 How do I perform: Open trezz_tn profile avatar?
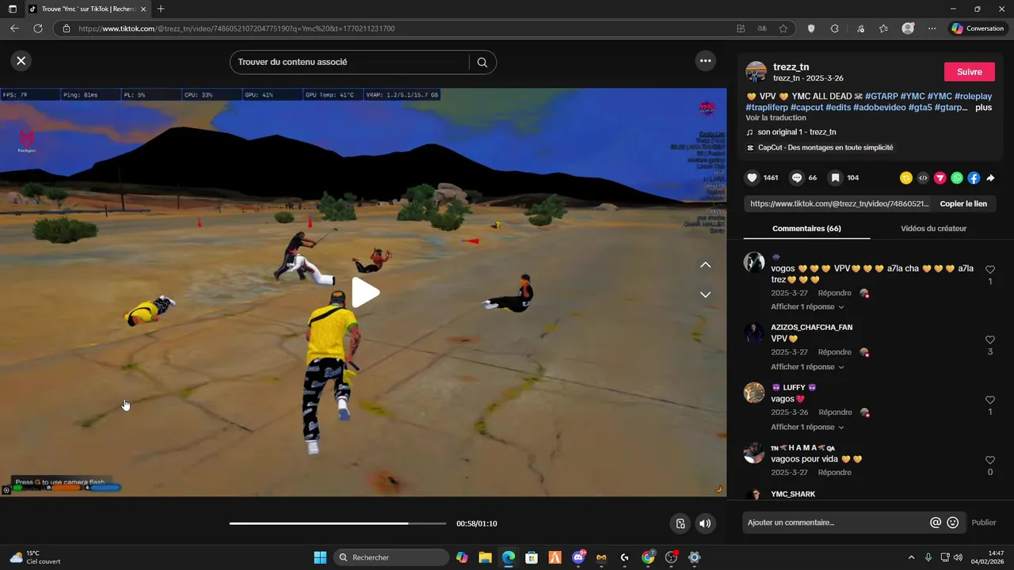757,72
